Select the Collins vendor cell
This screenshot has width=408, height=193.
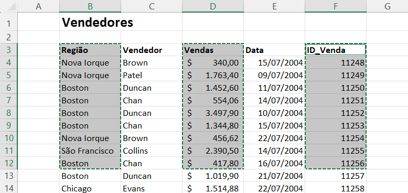[152, 151]
